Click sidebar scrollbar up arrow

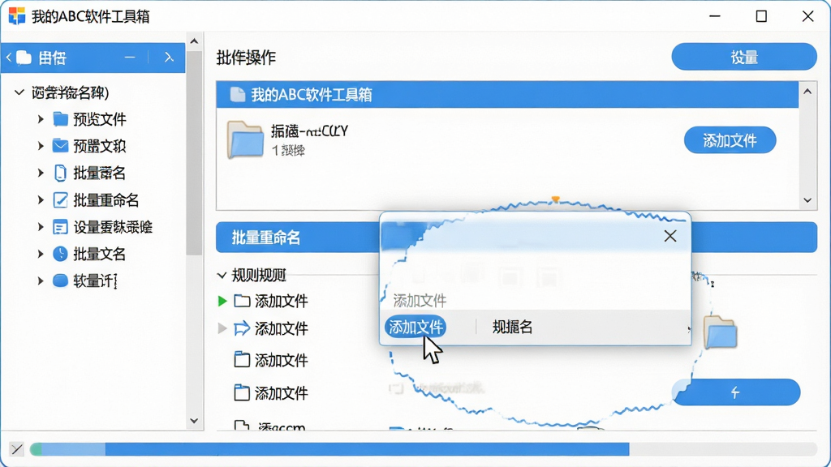(x=194, y=41)
